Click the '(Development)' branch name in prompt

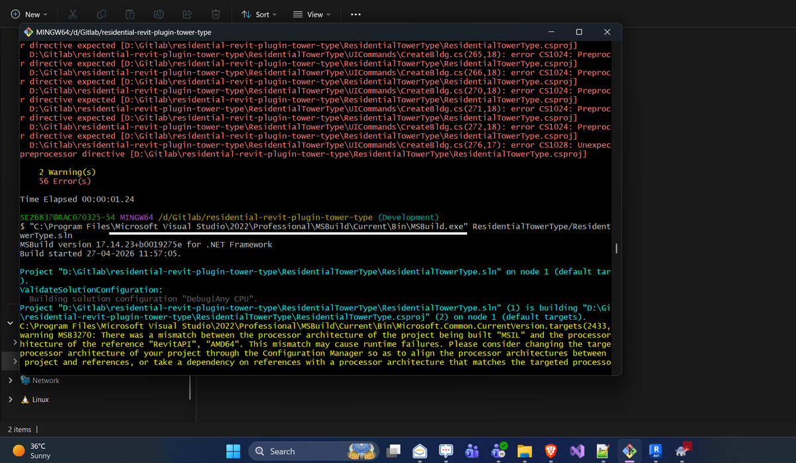click(x=408, y=218)
